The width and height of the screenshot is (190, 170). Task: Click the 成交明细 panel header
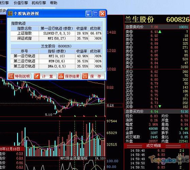pyautogui.click(x=154, y=146)
